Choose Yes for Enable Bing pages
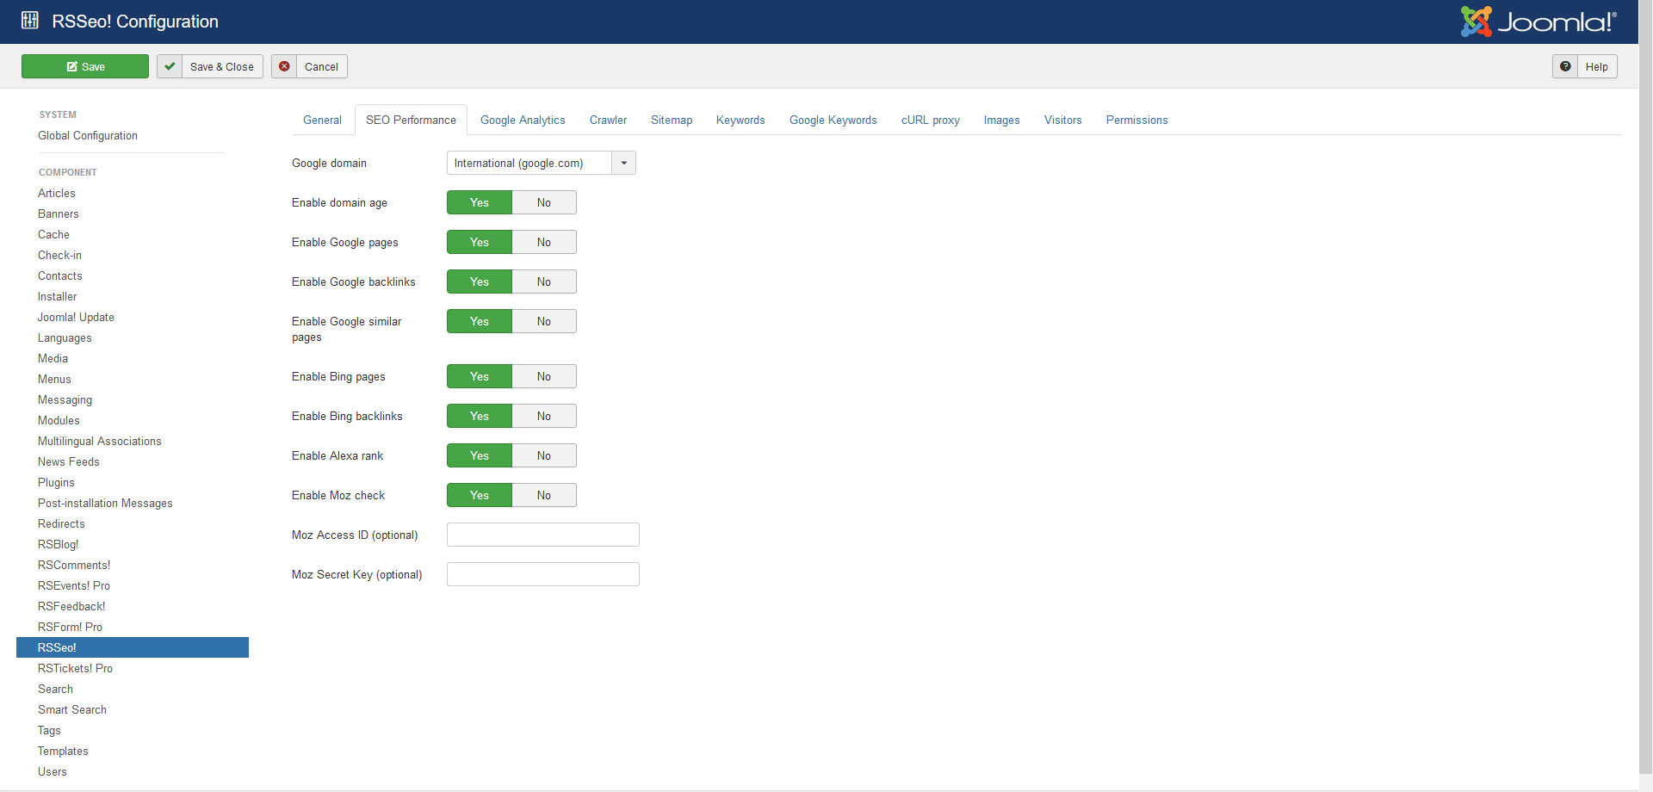This screenshot has width=1653, height=792. pyautogui.click(x=480, y=376)
